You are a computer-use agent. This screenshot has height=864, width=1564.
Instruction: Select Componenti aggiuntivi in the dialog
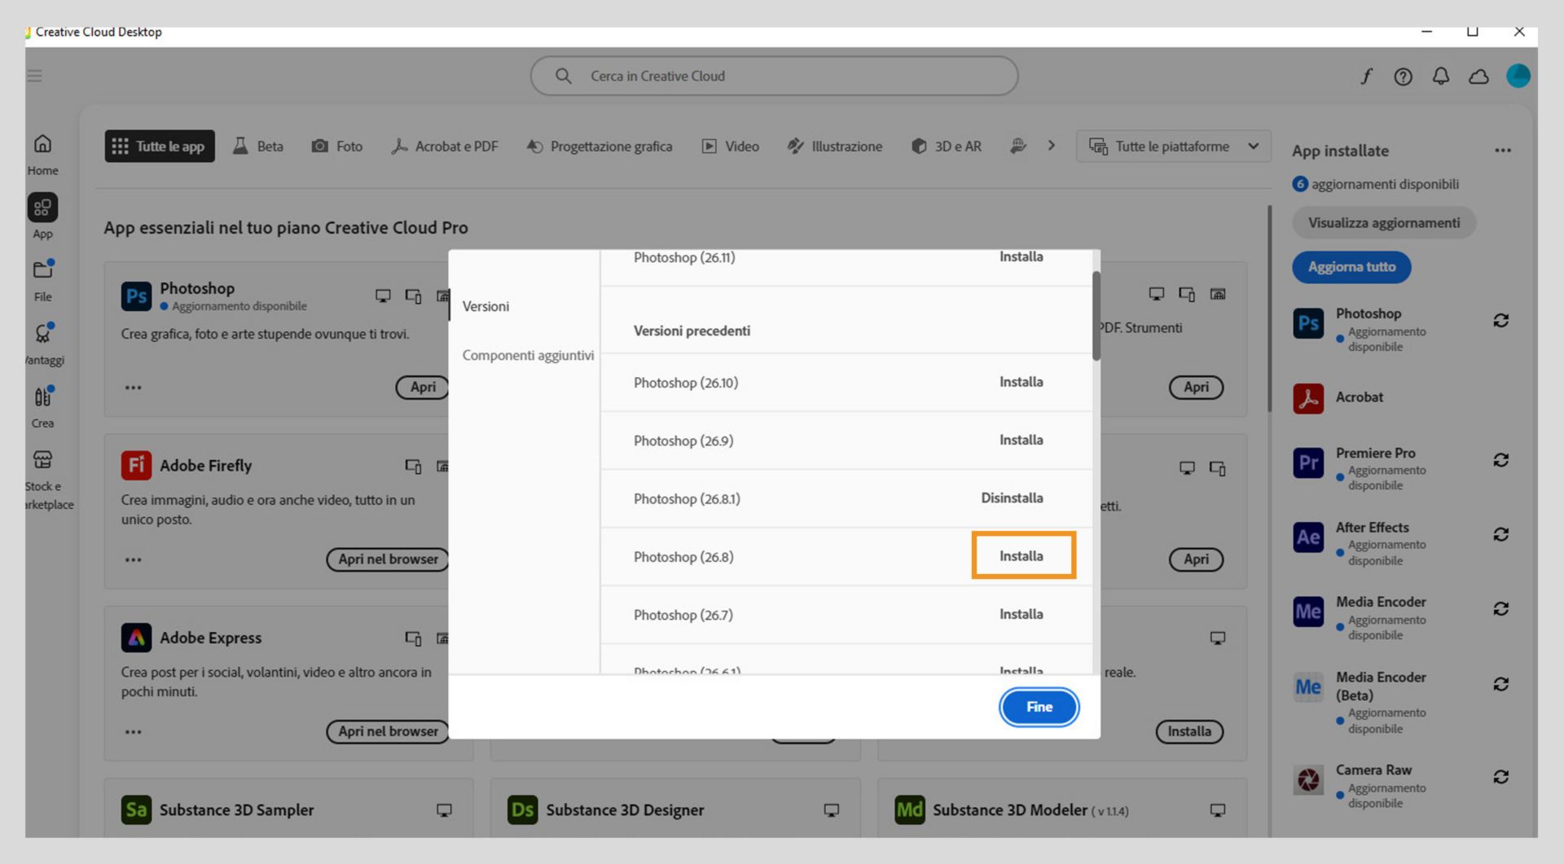click(x=528, y=356)
